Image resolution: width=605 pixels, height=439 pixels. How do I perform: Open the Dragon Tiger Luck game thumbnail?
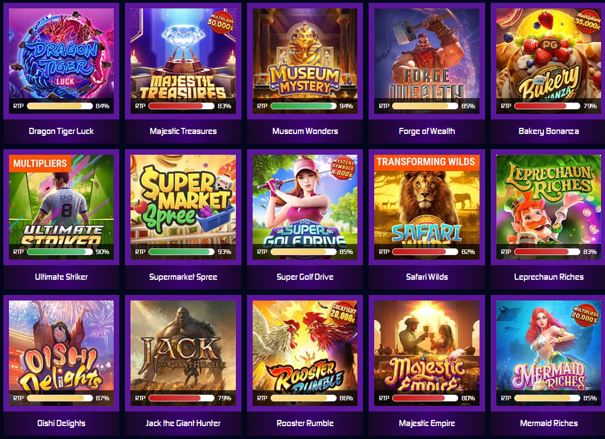(61, 61)
